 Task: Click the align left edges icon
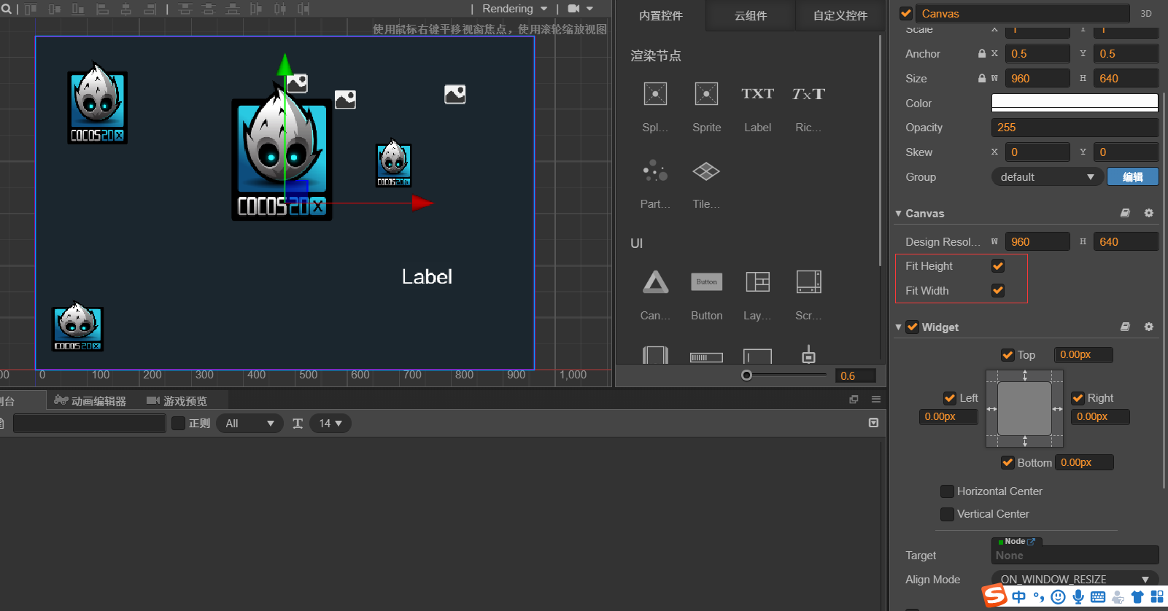coord(103,9)
